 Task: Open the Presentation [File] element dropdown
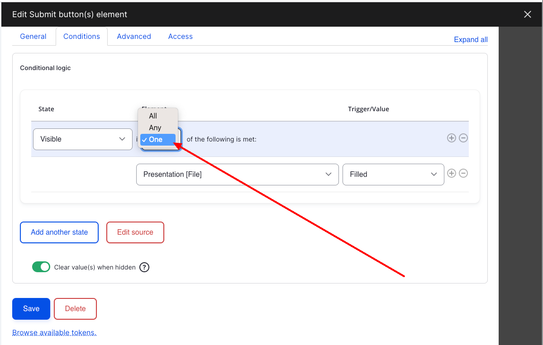pyautogui.click(x=238, y=174)
